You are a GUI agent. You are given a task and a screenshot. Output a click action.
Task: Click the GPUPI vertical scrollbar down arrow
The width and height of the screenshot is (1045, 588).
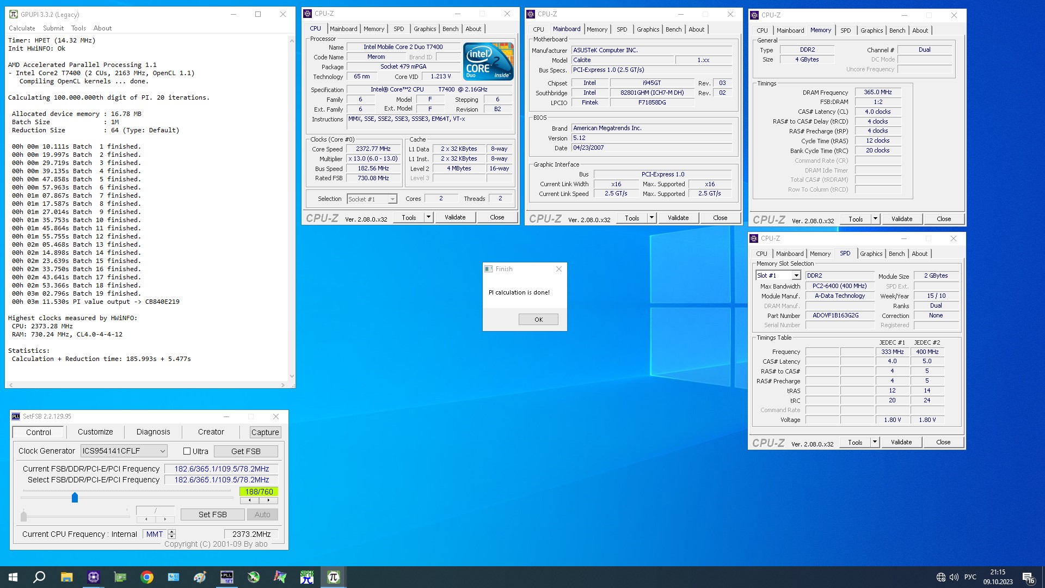292,376
